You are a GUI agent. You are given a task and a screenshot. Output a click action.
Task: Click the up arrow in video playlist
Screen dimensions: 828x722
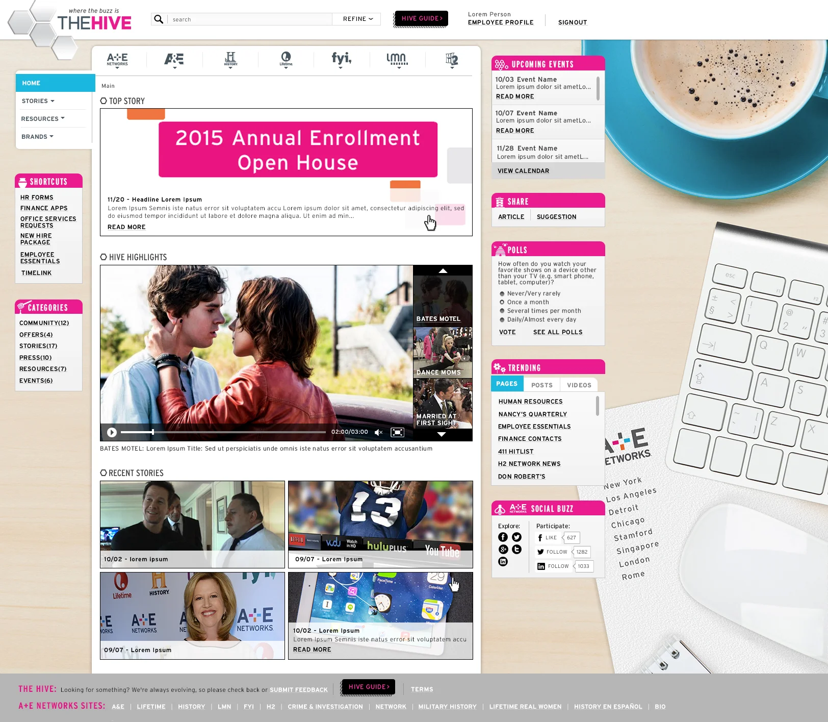click(443, 270)
